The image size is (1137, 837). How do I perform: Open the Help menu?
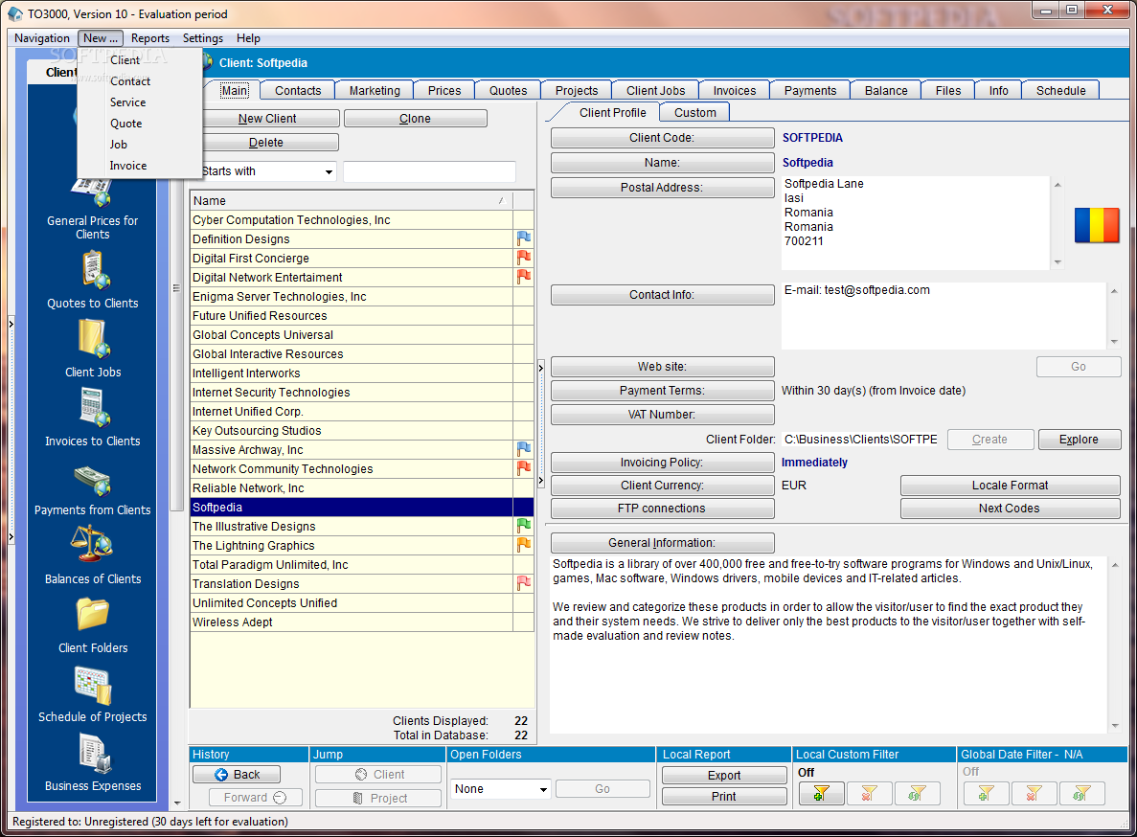pyautogui.click(x=248, y=38)
